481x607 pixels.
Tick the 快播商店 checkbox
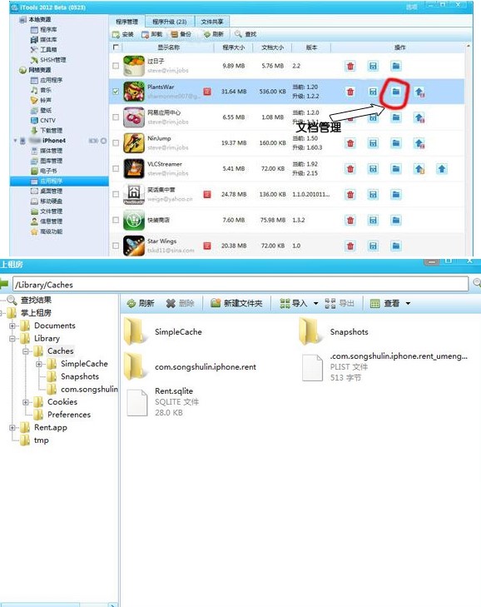click(116, 220)
